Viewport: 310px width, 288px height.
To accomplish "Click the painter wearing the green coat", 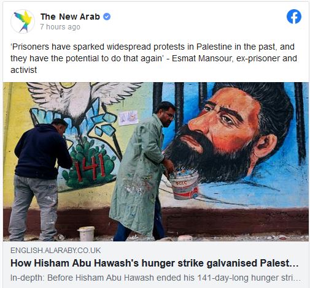I will coord(144,170).
